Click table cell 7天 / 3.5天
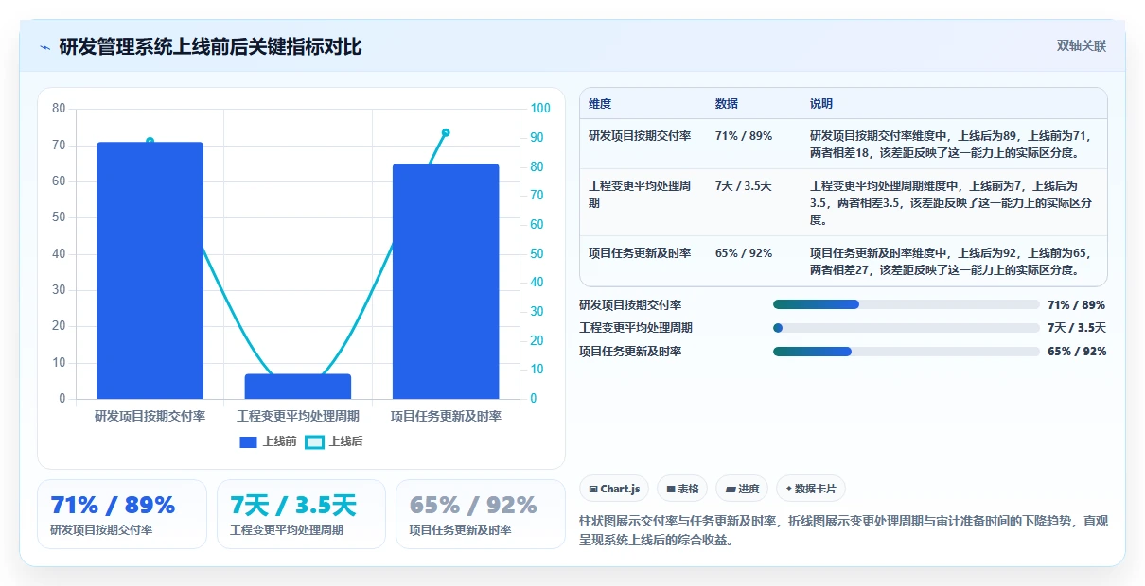Image resolution: width=1145 pixels, height=586 pixels. (744, 186)
